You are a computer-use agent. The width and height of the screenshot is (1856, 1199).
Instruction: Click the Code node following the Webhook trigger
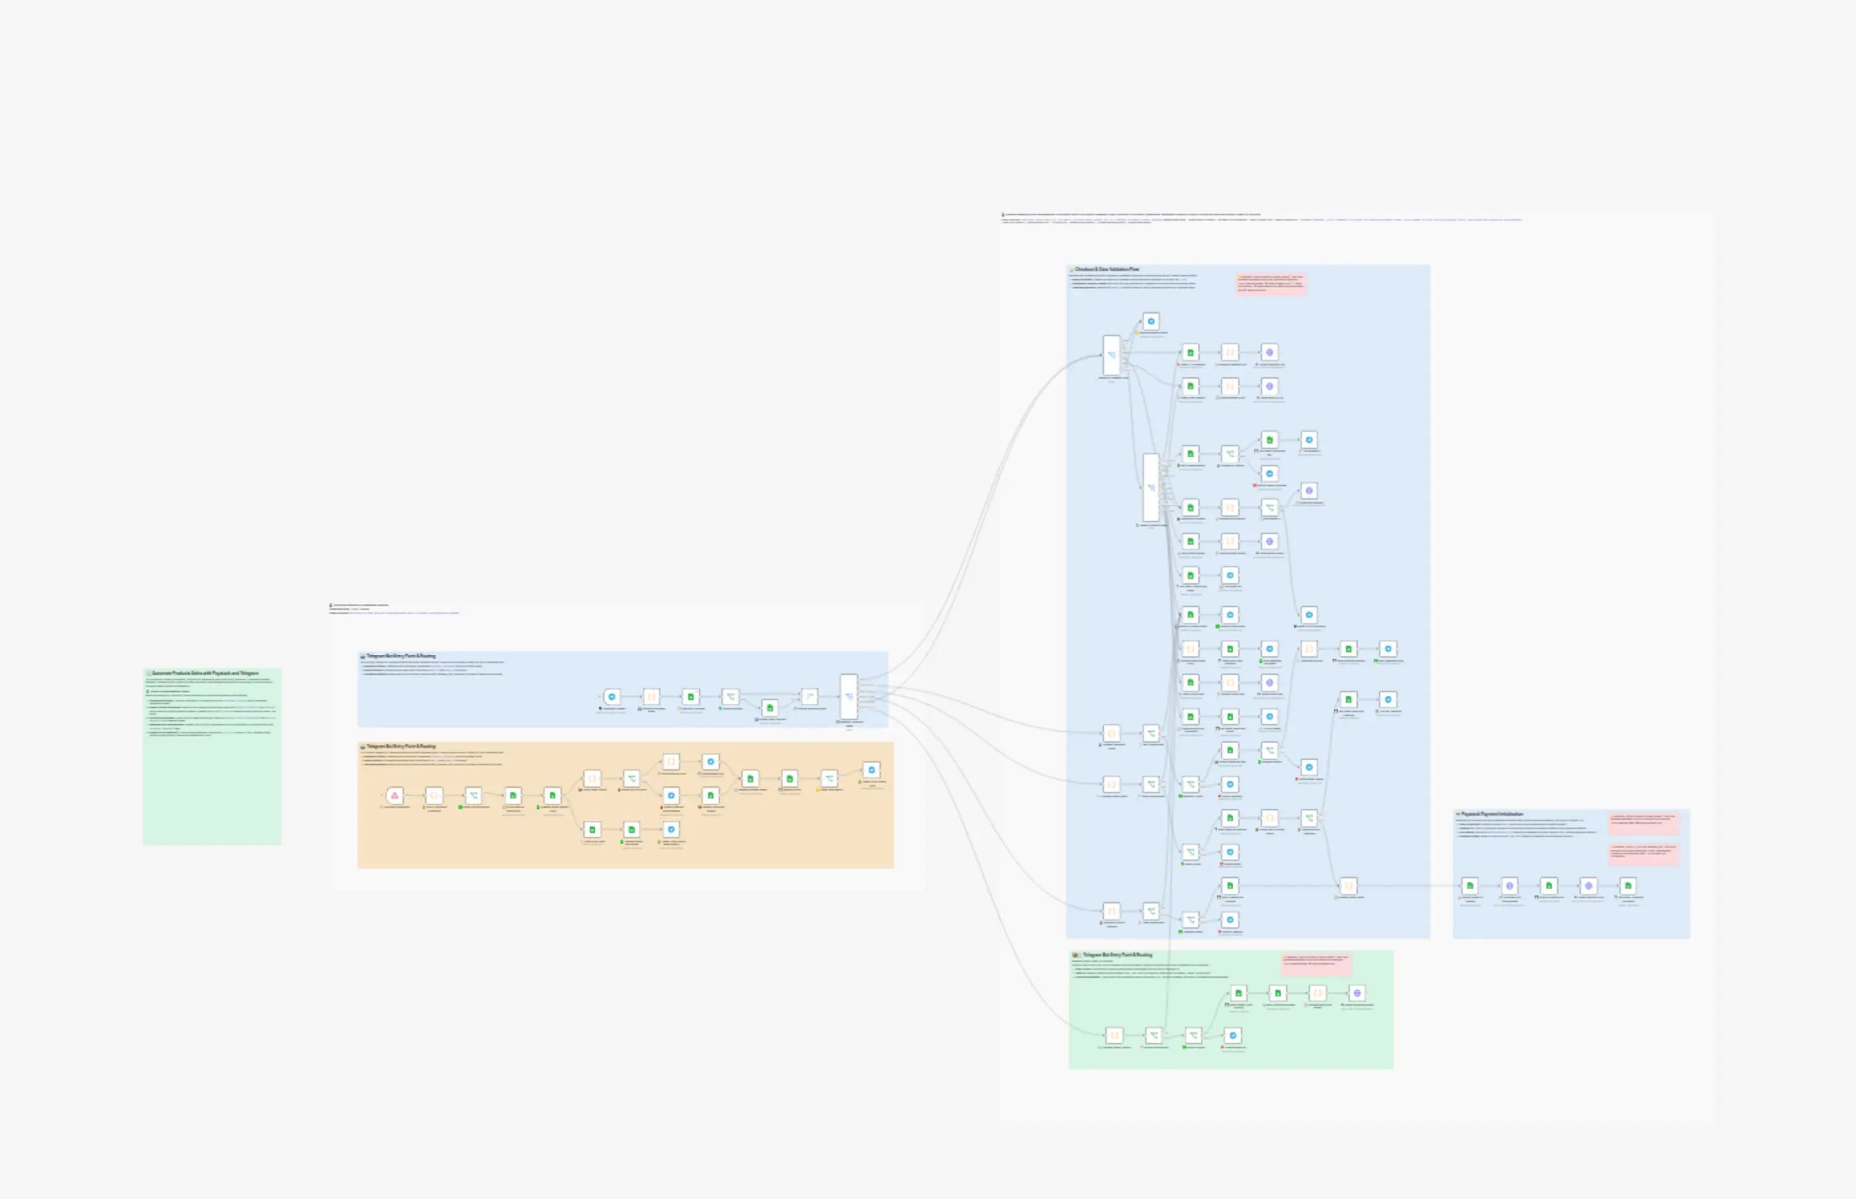point(434,795)
